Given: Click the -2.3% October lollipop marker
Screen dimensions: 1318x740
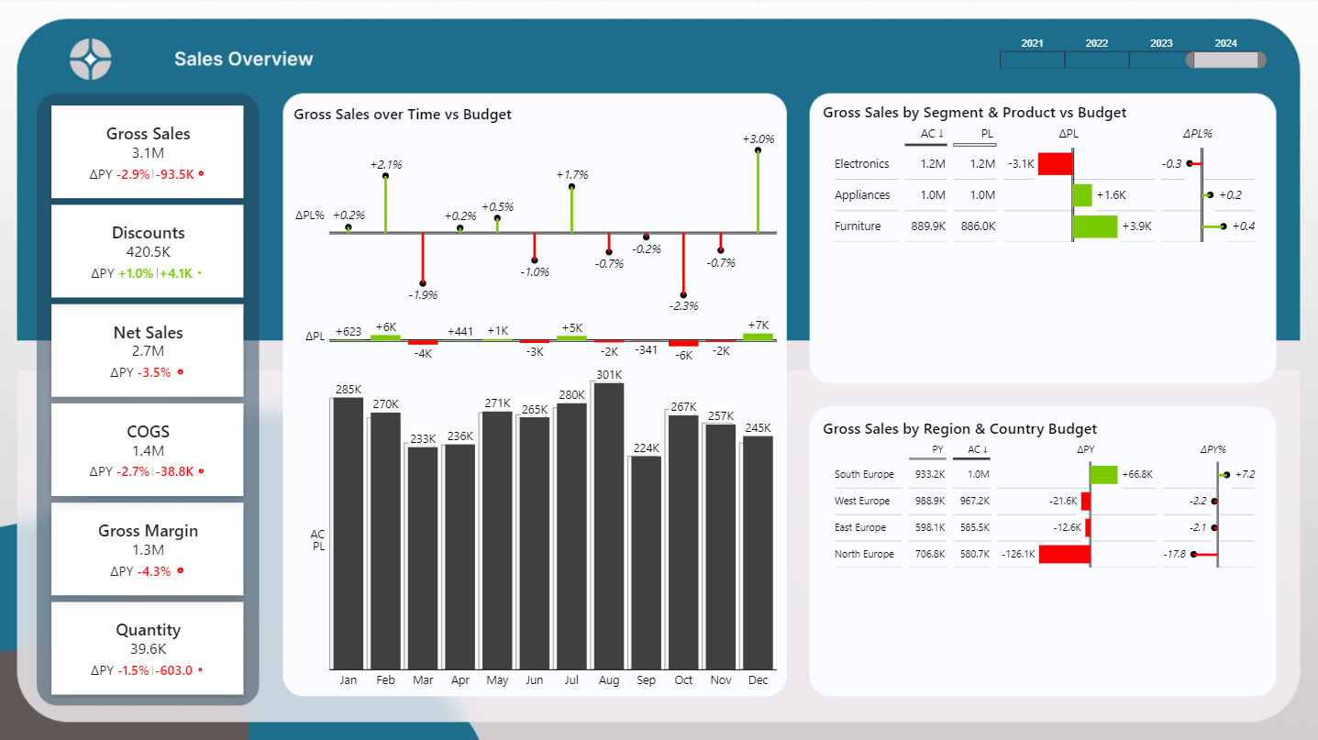Looking at the screenshot, I should point(683,293).
